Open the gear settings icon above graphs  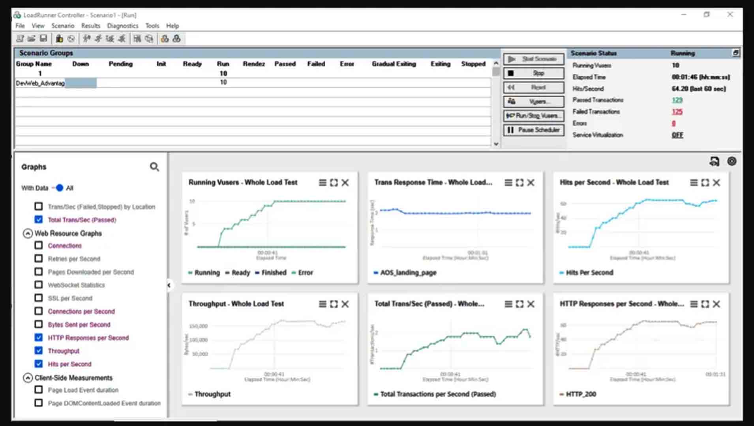pyautogui.click(x=731, y=161)
